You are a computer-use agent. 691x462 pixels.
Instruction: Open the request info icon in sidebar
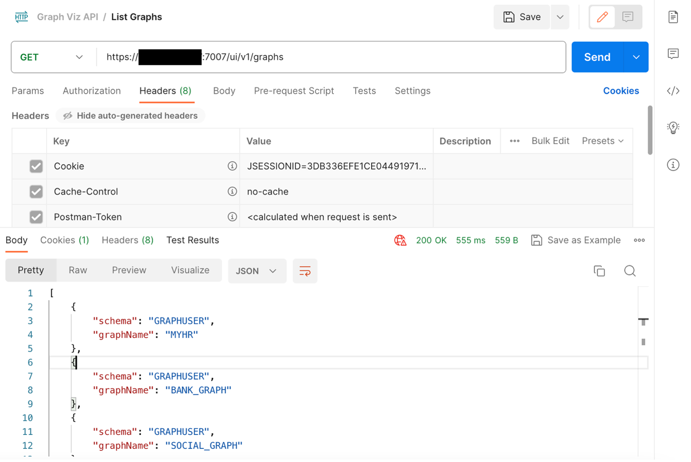(673, 165)
